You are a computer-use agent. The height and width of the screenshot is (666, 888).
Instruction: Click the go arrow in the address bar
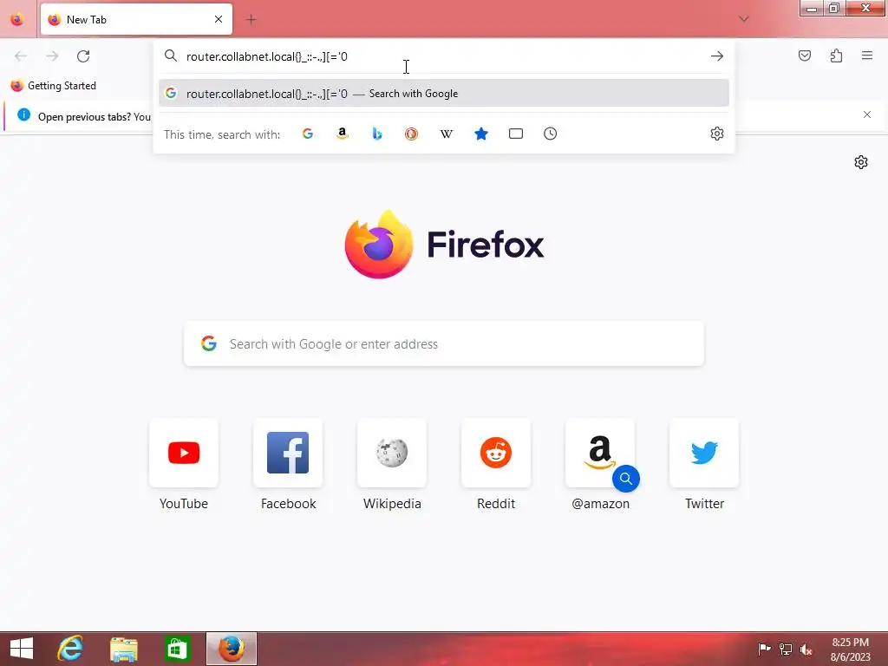[717, 56]
